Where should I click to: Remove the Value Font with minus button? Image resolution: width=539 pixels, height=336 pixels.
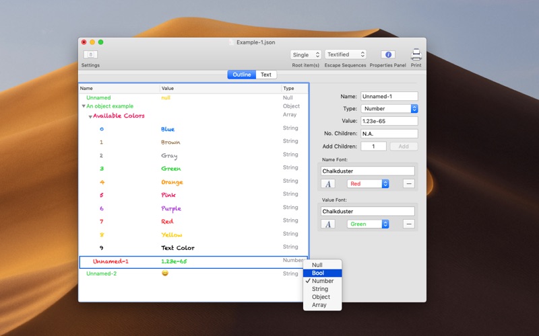click(x=409, y=224)
